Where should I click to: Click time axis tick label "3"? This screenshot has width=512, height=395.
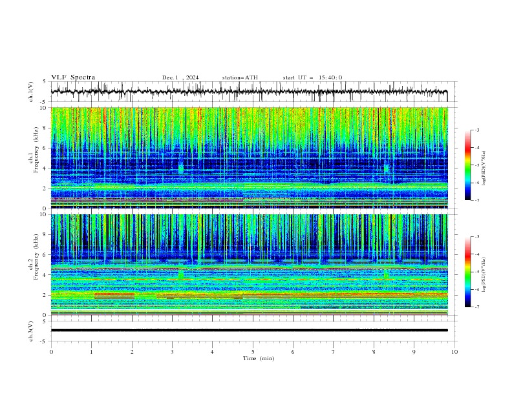pos(172,352)
